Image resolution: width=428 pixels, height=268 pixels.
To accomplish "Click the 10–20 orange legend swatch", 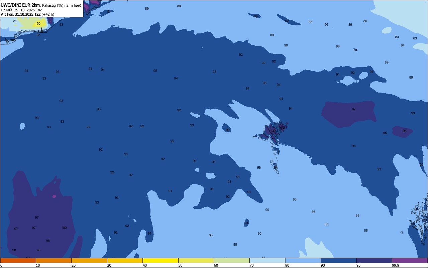I will pos(53,260).
